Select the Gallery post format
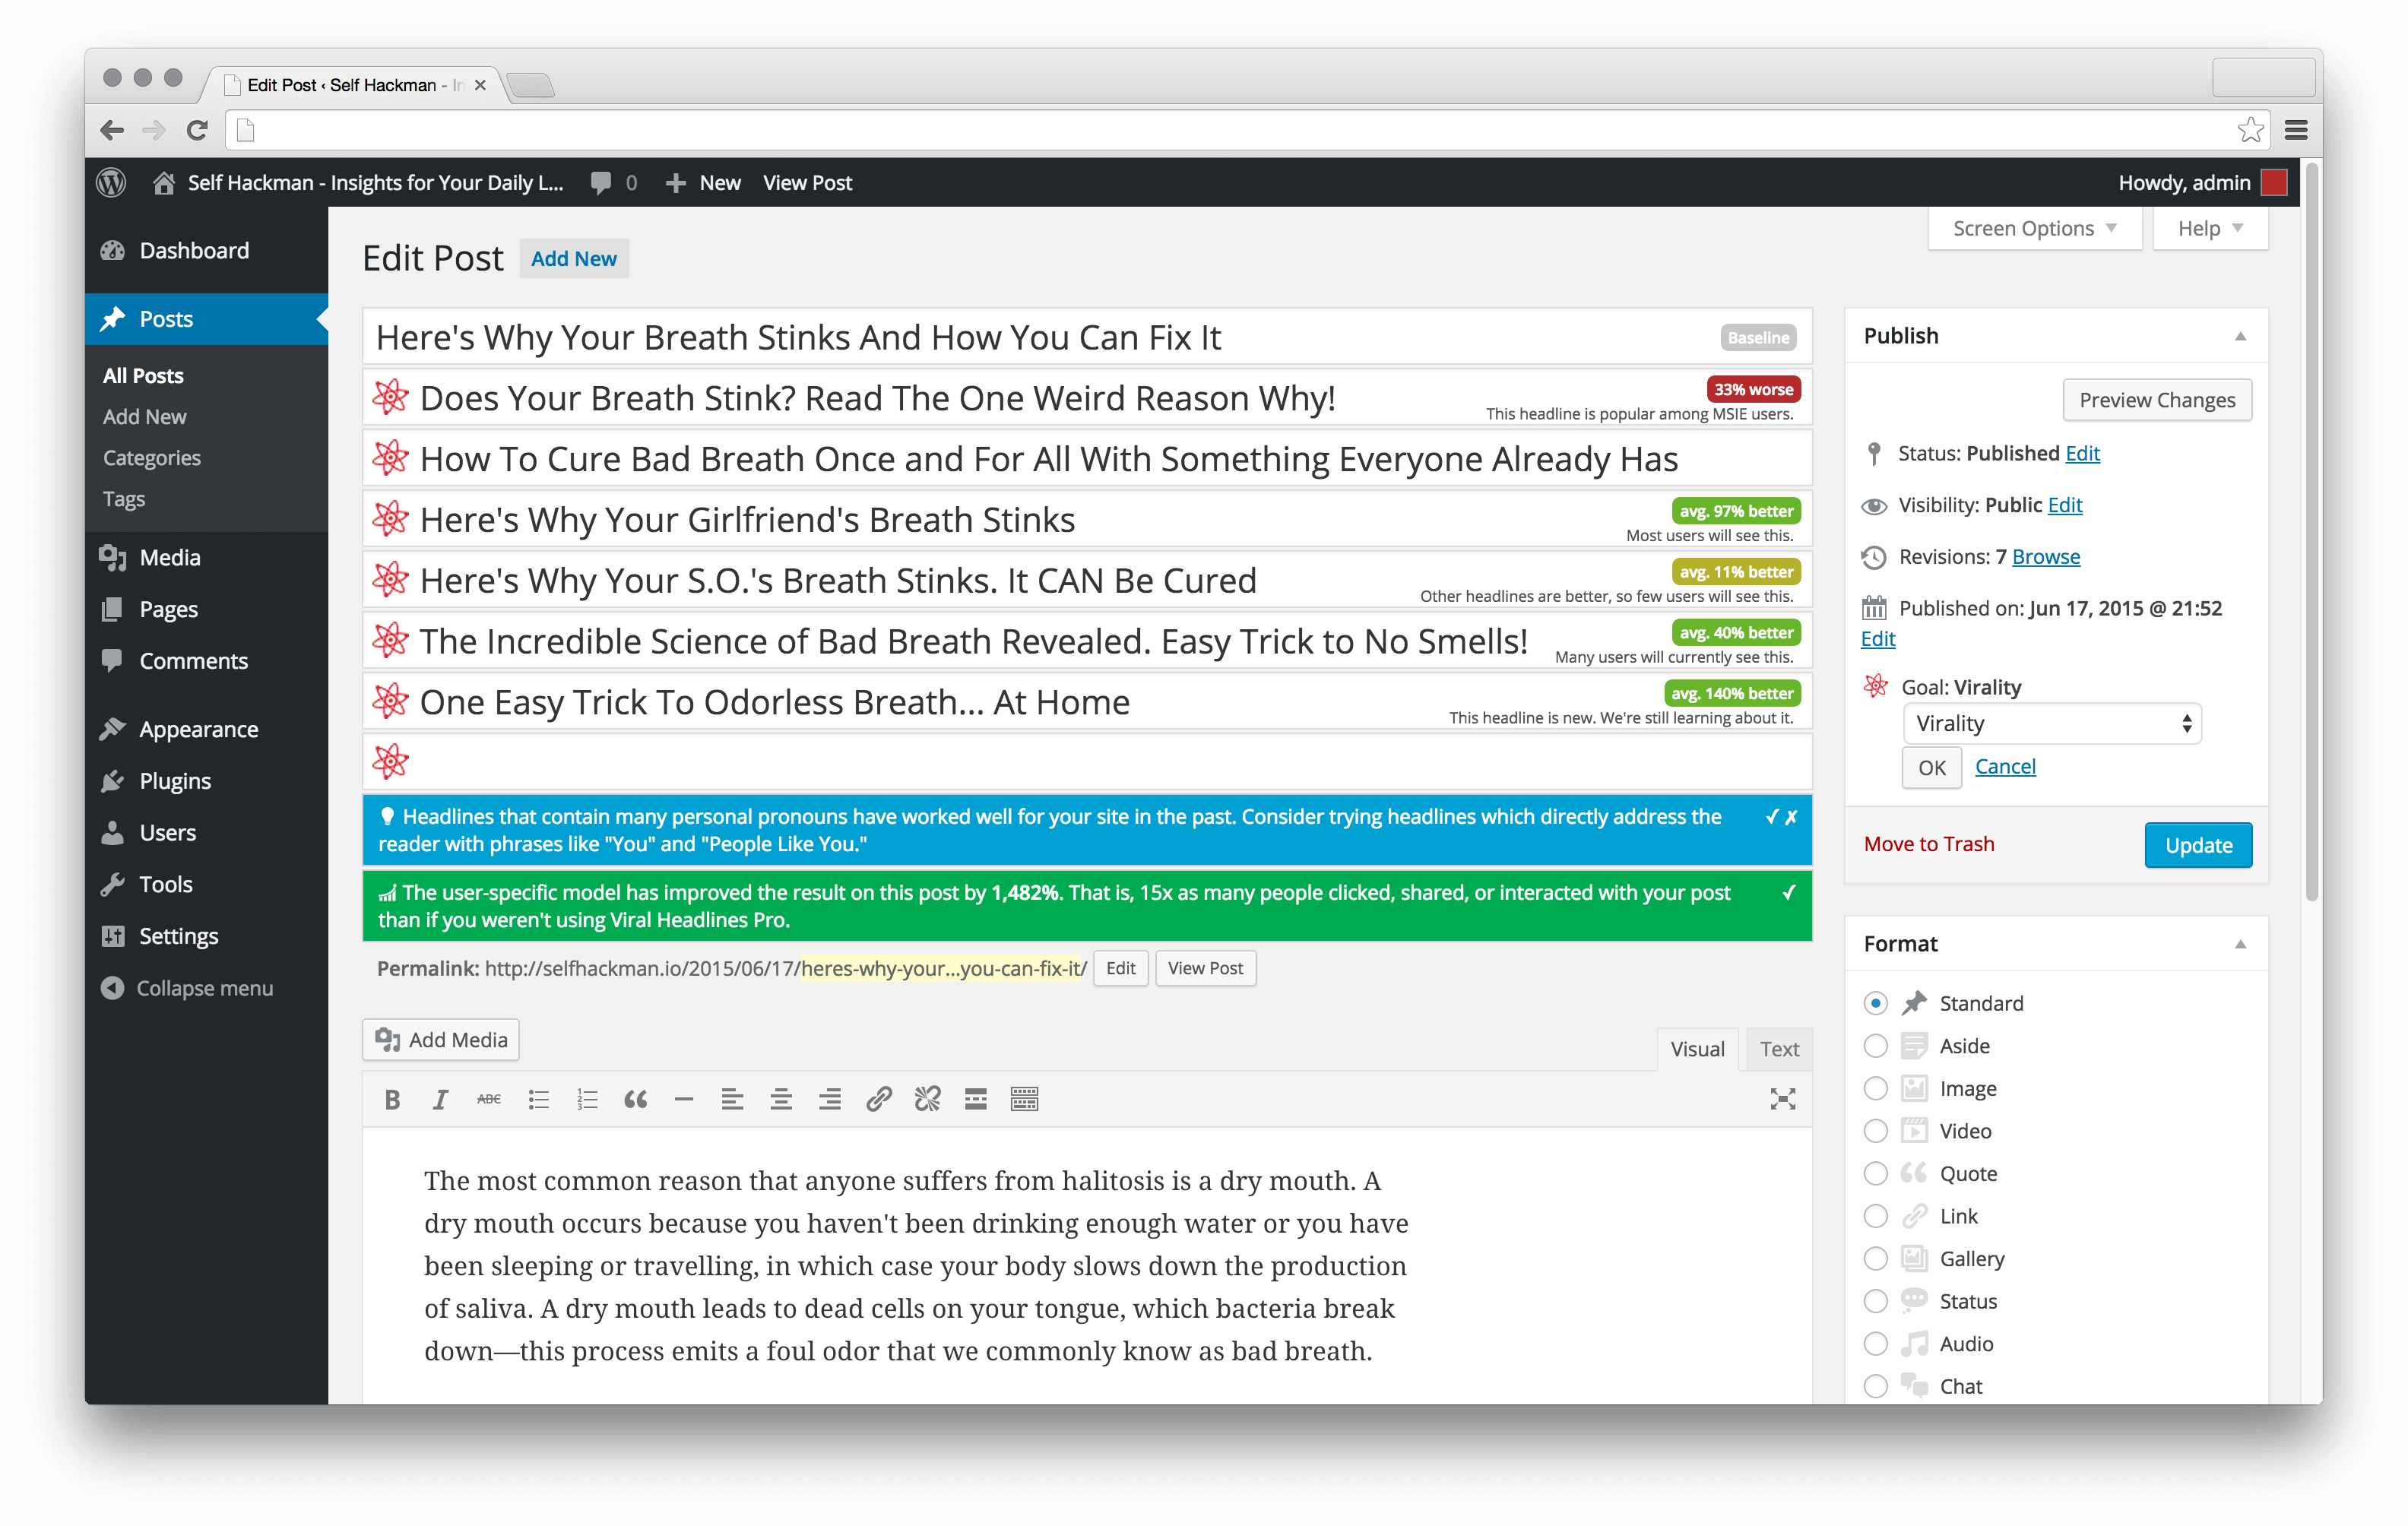Screen dimensions: 2408x1526 1875,1259
